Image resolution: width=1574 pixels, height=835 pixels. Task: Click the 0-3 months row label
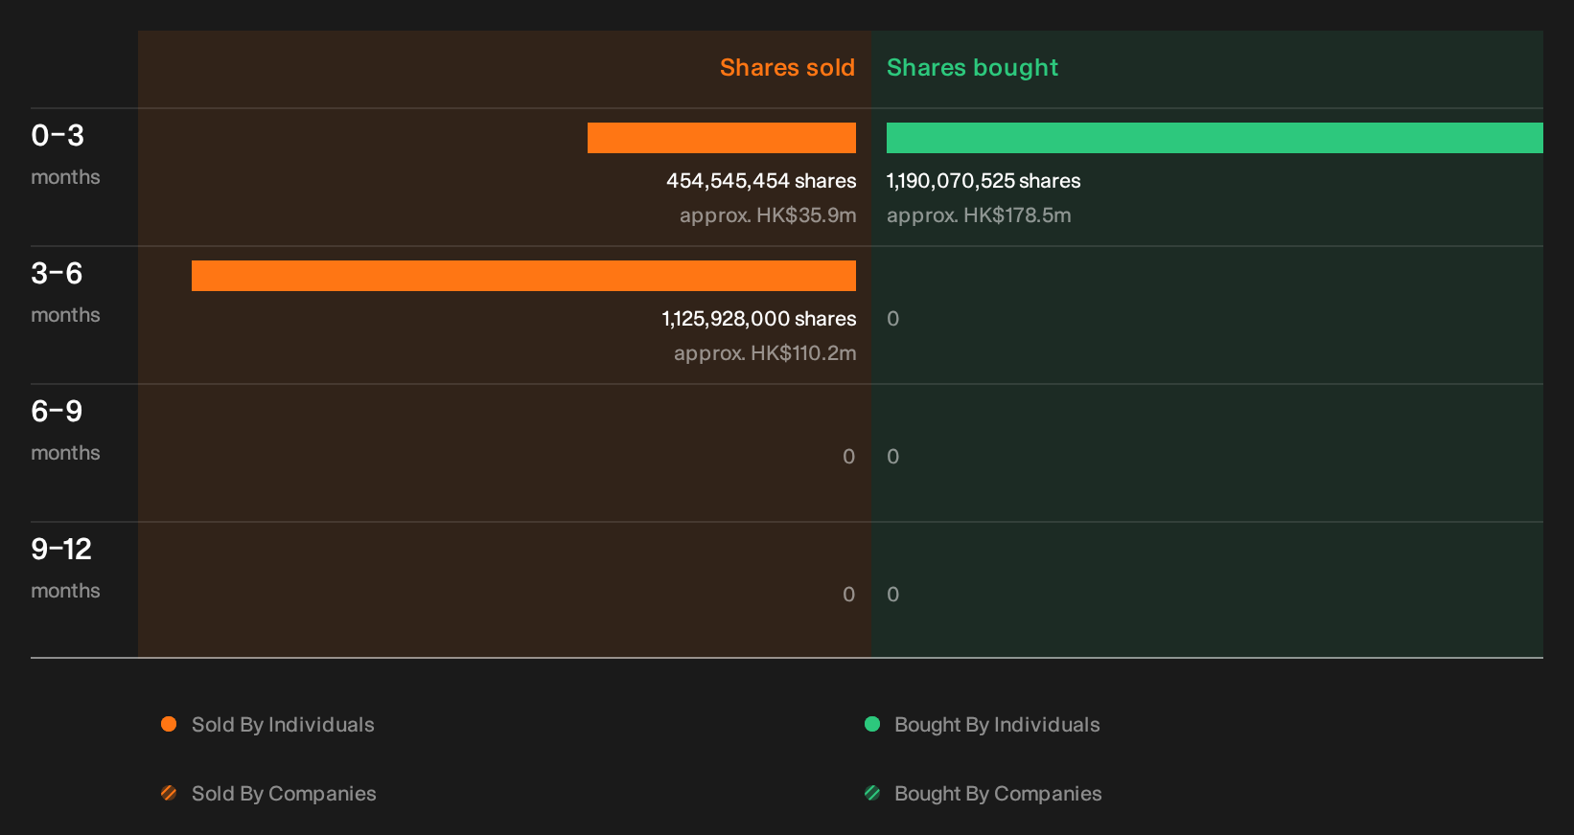pos(65,154)
